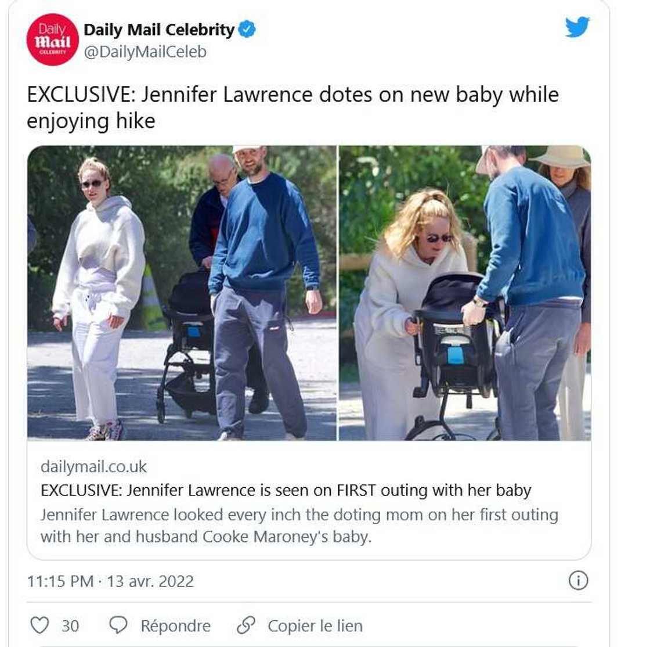Click the Répondre button
650x647 pixels.
pos(176,626)
